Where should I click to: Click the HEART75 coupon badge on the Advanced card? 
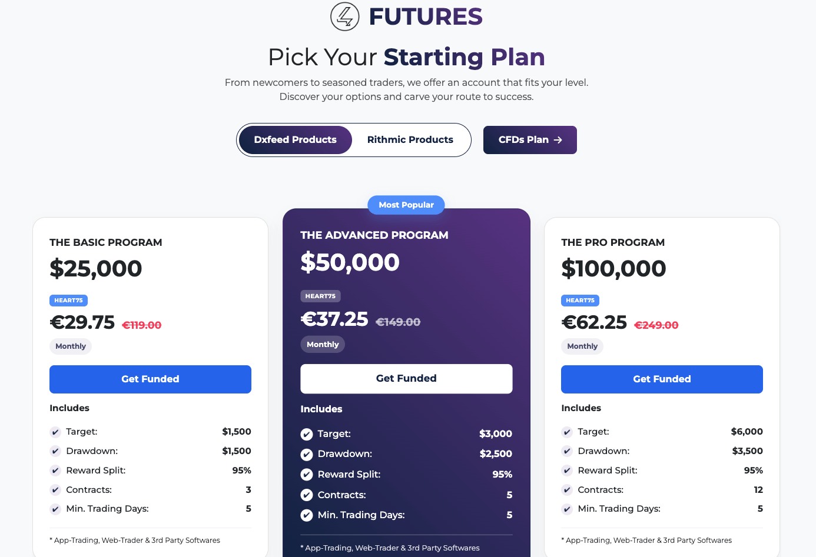(x=320, y=296)
